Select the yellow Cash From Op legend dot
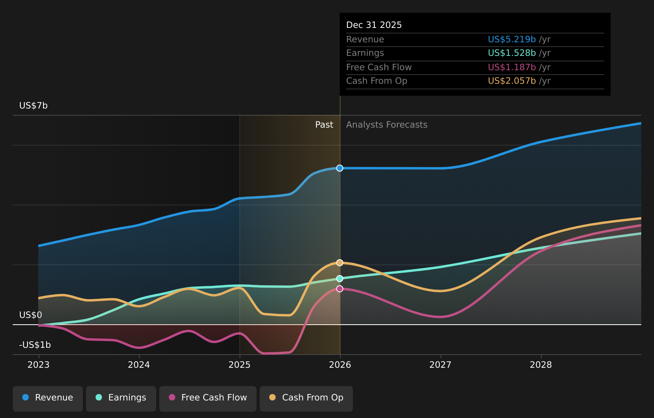 (272, 398)
